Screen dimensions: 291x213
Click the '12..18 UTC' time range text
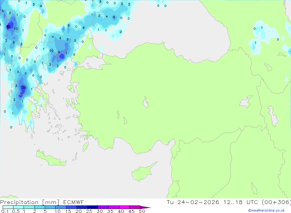coord(241,202)
